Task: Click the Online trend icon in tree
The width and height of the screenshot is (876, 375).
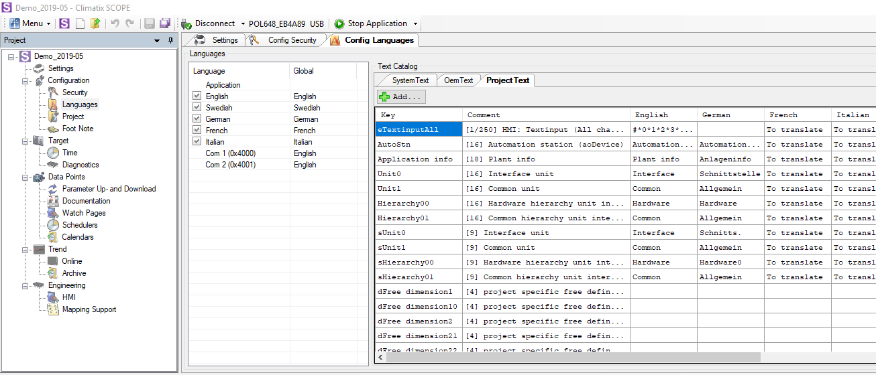Action: pos(53,261)
